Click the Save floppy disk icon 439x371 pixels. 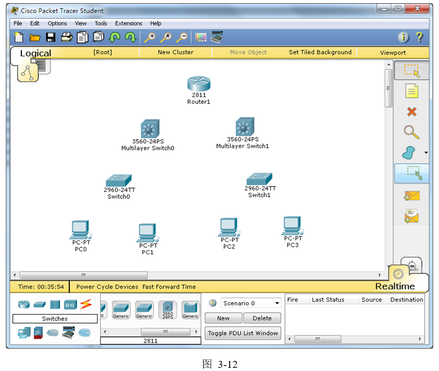point(51,37)
